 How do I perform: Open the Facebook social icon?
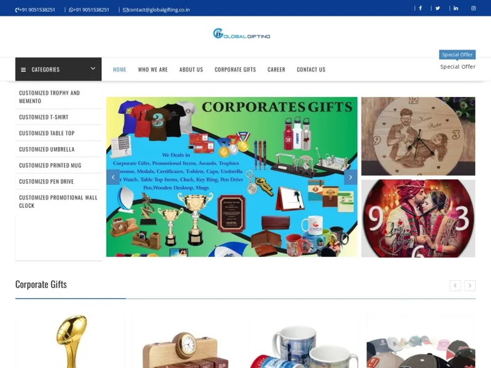[420, 8]
